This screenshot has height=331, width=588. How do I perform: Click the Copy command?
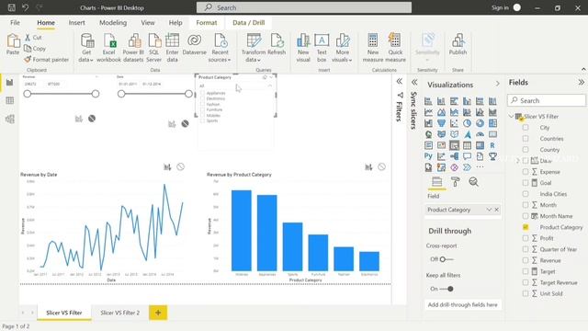[35, 49]
